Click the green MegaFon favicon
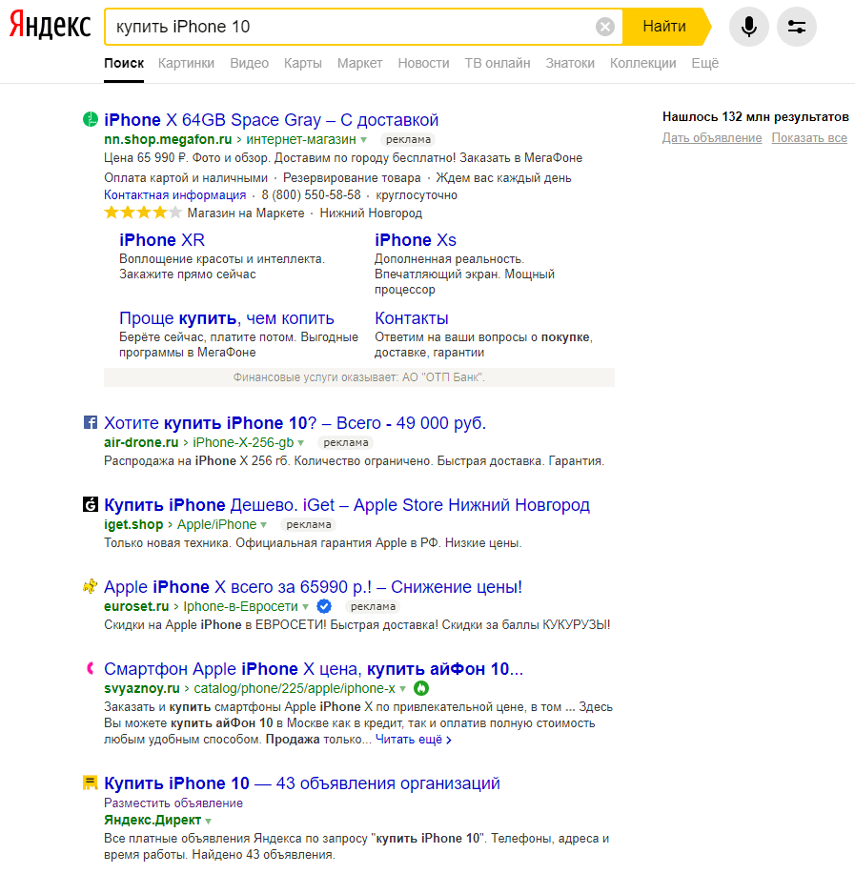The height and width of the screenshot is (874, 855). point(91,119)
